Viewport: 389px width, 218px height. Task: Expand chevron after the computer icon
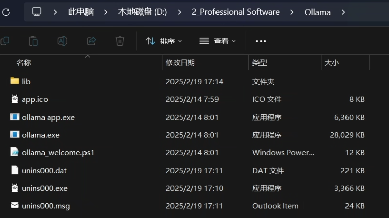55,12
